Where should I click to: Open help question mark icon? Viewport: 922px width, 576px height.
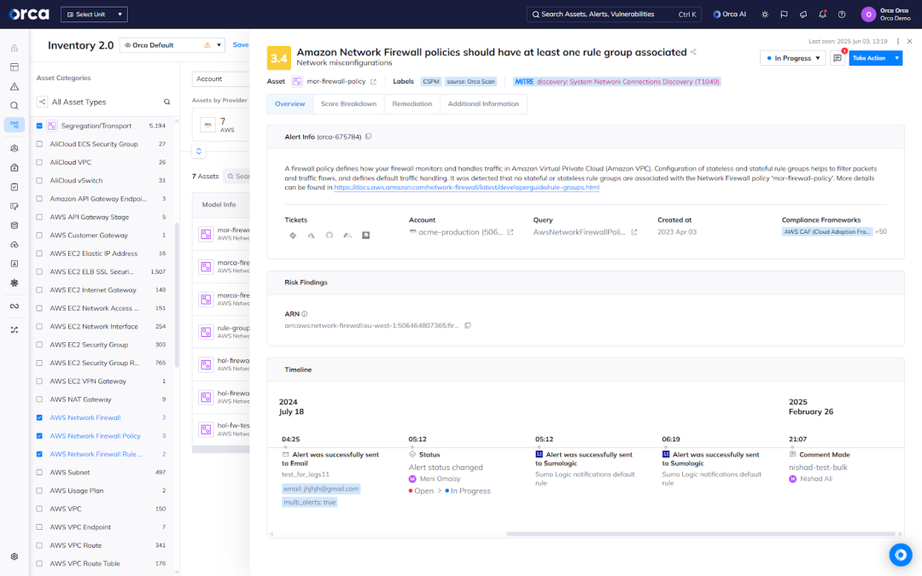tap(842, 15)
